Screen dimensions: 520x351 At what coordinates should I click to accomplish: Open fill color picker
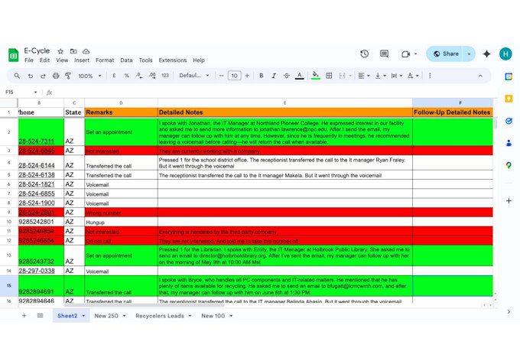pyautogui.click(x=316, y=76)
